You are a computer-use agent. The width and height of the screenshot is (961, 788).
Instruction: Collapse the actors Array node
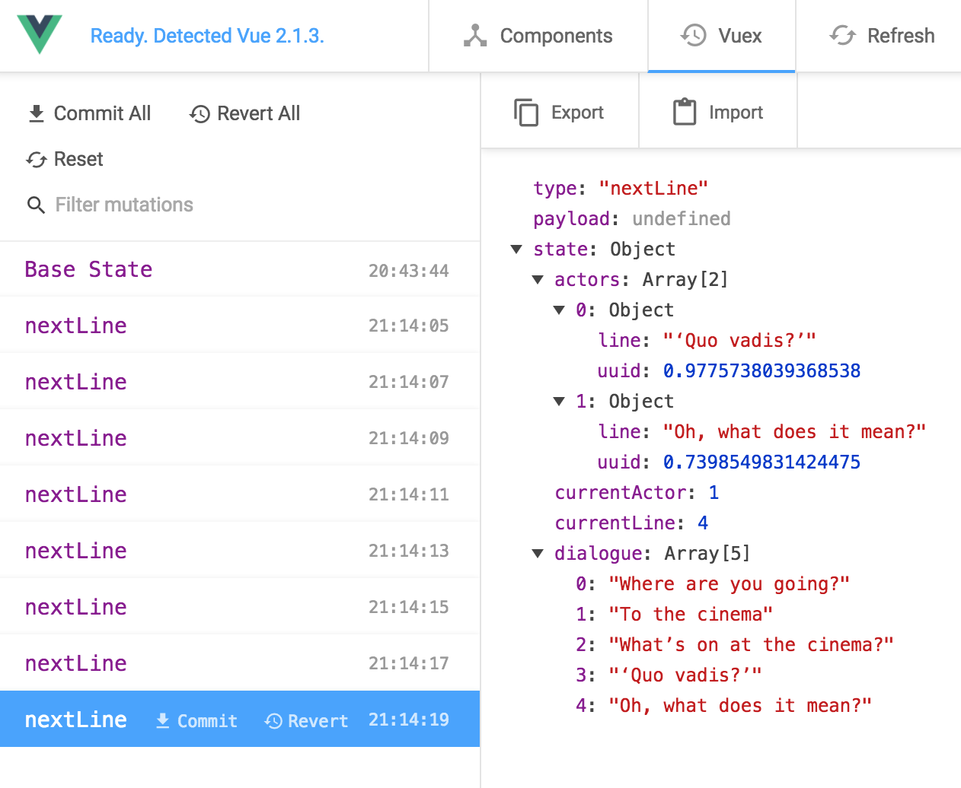pyautogui.click(x=538, y=280)
